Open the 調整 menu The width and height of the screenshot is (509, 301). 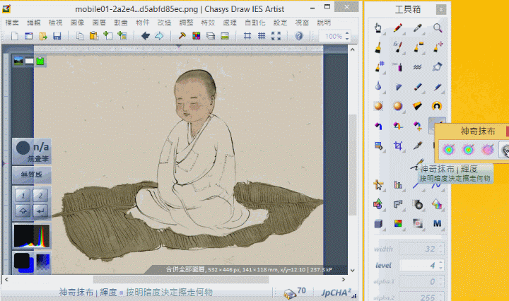[x=186, y=23]
